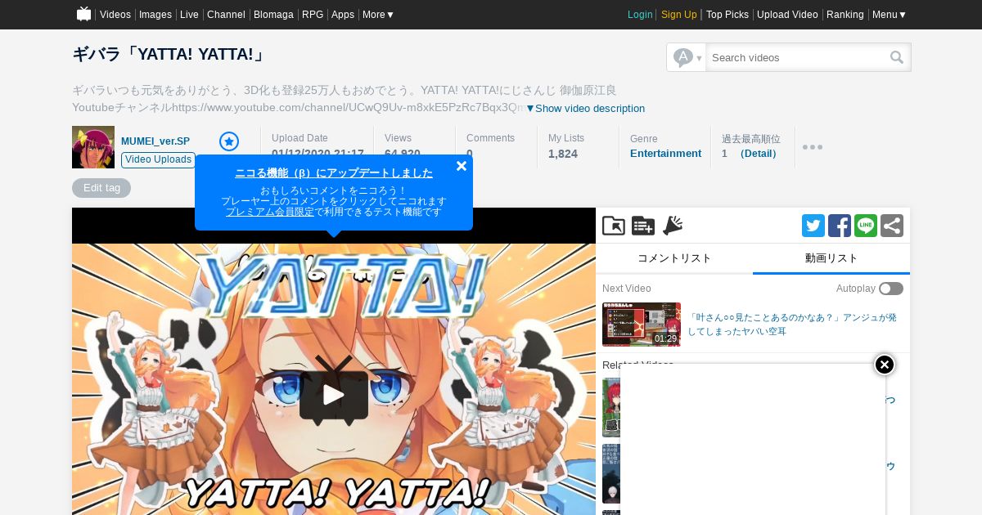982x515 pixels.
Task: Switch to コメントリスト tab
Action: coord(674,258)
